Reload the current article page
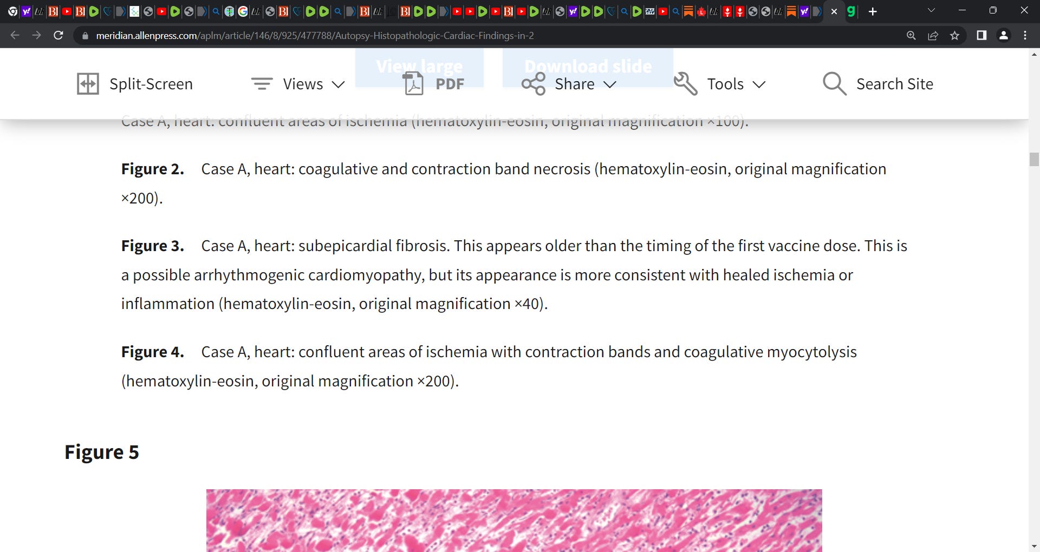Viewport: 1040px width, 552px height. click(x=58, y=35)
